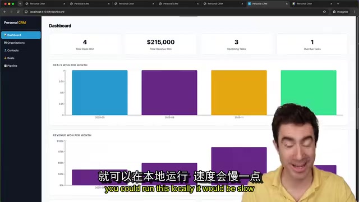Open the browser three-dot menu

click(x=354, y=12)
